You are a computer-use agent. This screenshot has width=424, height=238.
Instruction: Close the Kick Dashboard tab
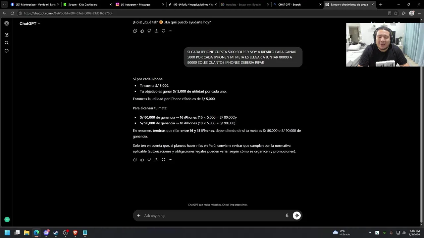tap(111, 5)
